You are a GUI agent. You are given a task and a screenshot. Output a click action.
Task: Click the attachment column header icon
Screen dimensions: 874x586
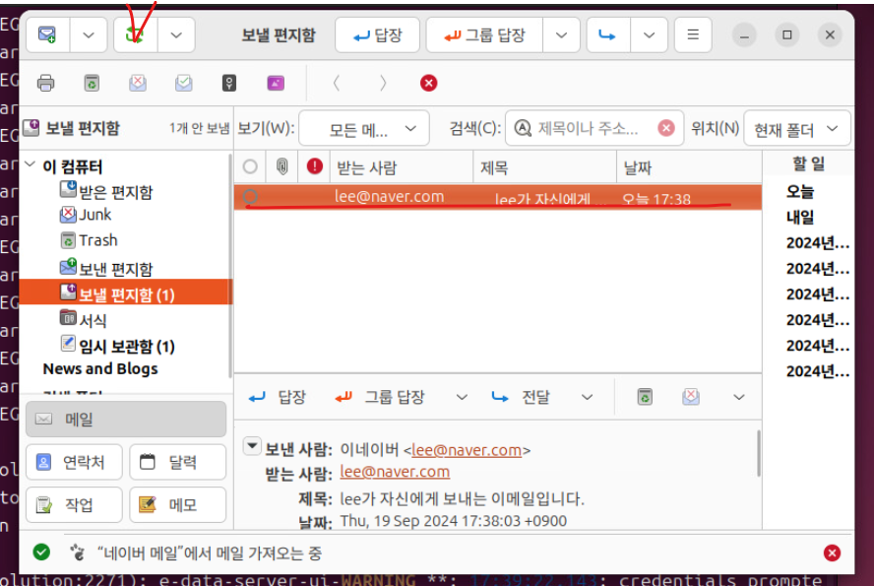tap(282, 166)
